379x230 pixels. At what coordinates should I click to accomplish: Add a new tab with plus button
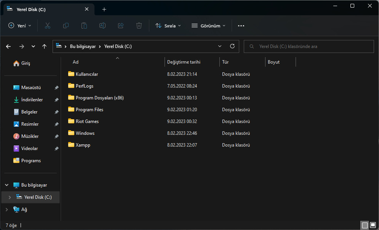point(104,9)
